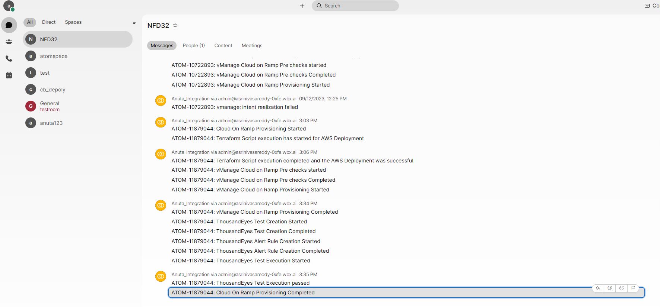Viewport: 660px width, 307px height.
Task: Click the plus icon beside the search bar
Action: coord(302,6)
